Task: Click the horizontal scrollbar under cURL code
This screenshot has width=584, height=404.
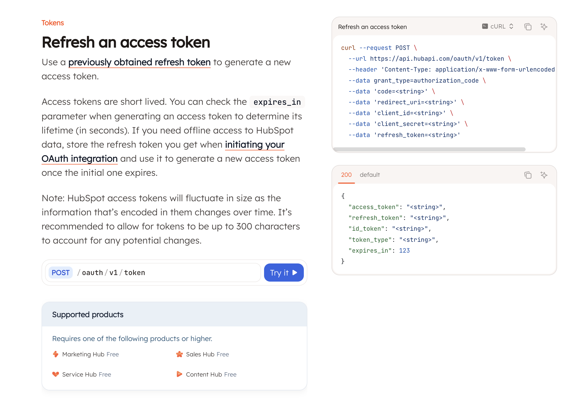Action: click(429, 149)
